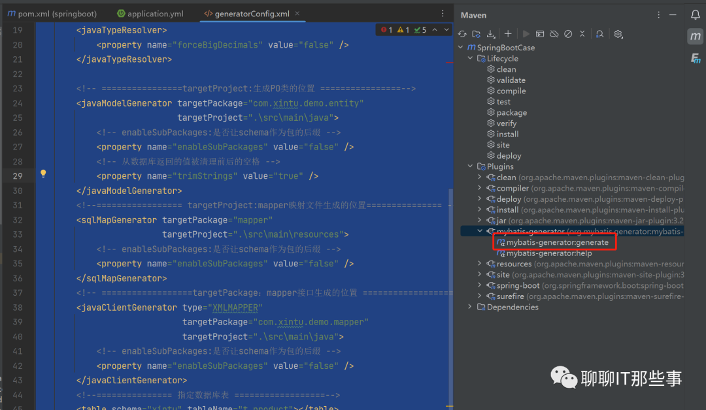Click the lightbulb intention icon
Image resolution: width=706 pixels, height=410 pixels.
43,174
